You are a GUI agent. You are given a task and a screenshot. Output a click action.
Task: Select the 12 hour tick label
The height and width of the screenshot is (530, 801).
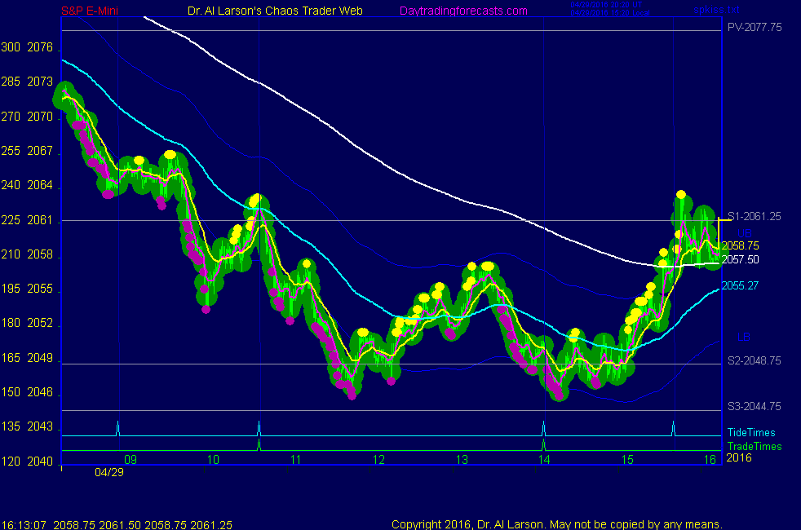coord(378,460)
